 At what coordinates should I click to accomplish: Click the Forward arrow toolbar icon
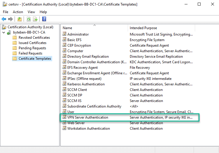(x=10, y=19)
